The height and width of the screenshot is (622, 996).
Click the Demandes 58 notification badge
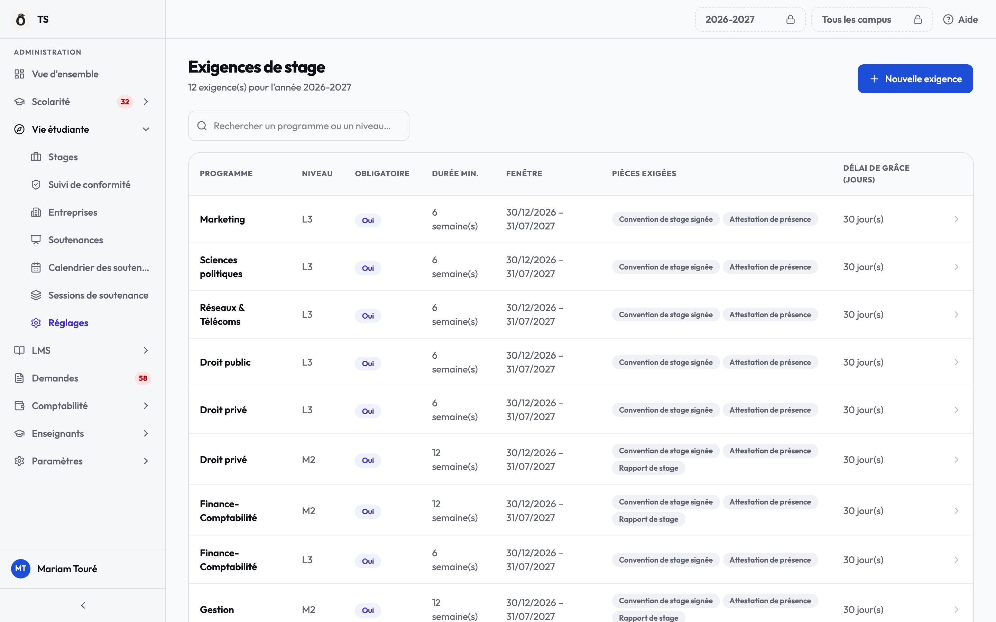point(143,378)
